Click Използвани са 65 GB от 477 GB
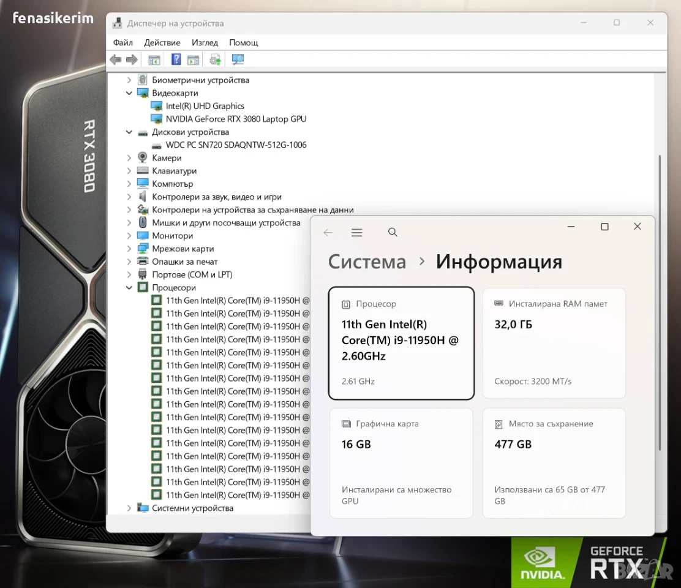Screen dimensions: 681x588 coord(549,495)
